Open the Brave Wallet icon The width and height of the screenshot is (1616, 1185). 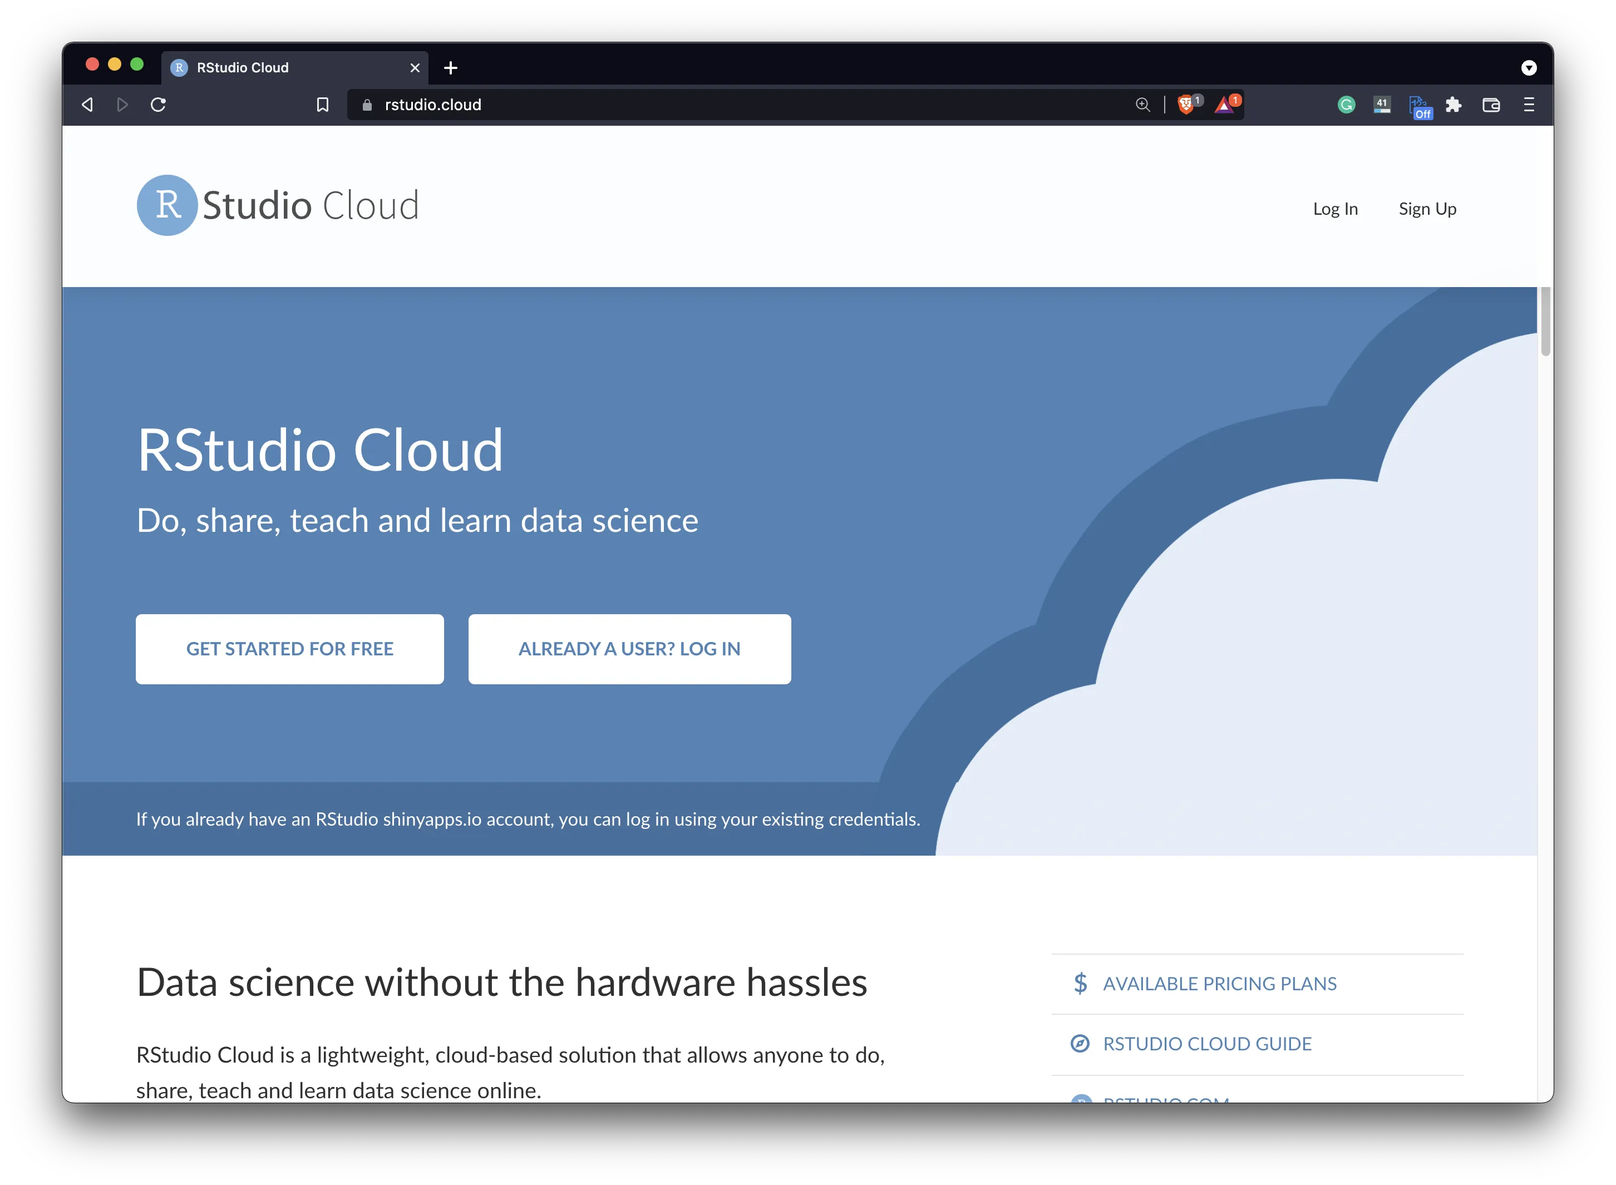coord(1491,106)
